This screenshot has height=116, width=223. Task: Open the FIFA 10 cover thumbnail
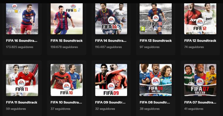tap(67, 80)
